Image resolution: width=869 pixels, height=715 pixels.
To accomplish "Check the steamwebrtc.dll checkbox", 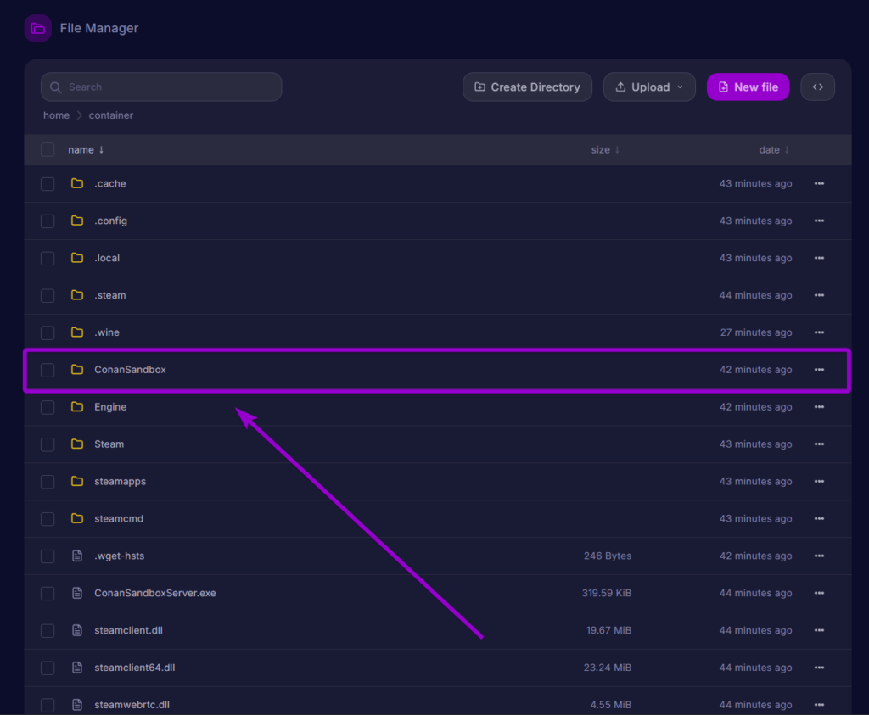I will tap(48, 705).
